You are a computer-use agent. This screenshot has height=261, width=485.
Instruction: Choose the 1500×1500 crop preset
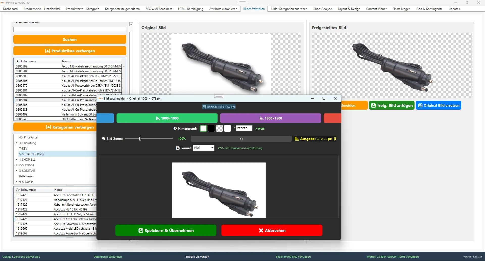pyautogui.click(x=271, y=118)
